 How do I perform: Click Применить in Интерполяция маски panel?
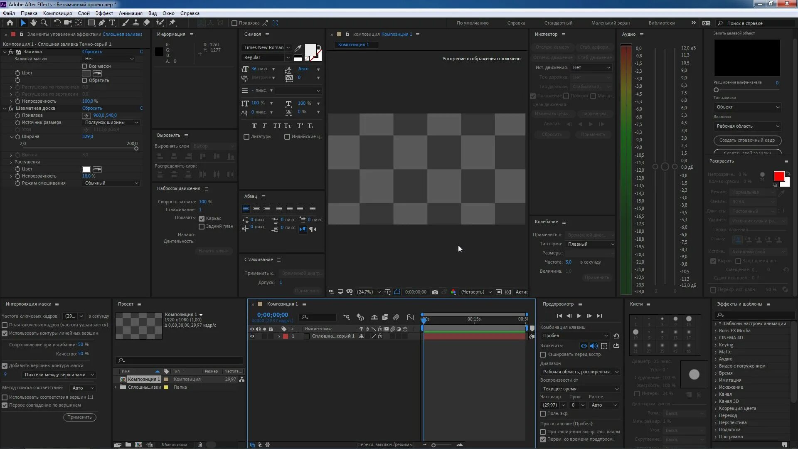(79, 417)
